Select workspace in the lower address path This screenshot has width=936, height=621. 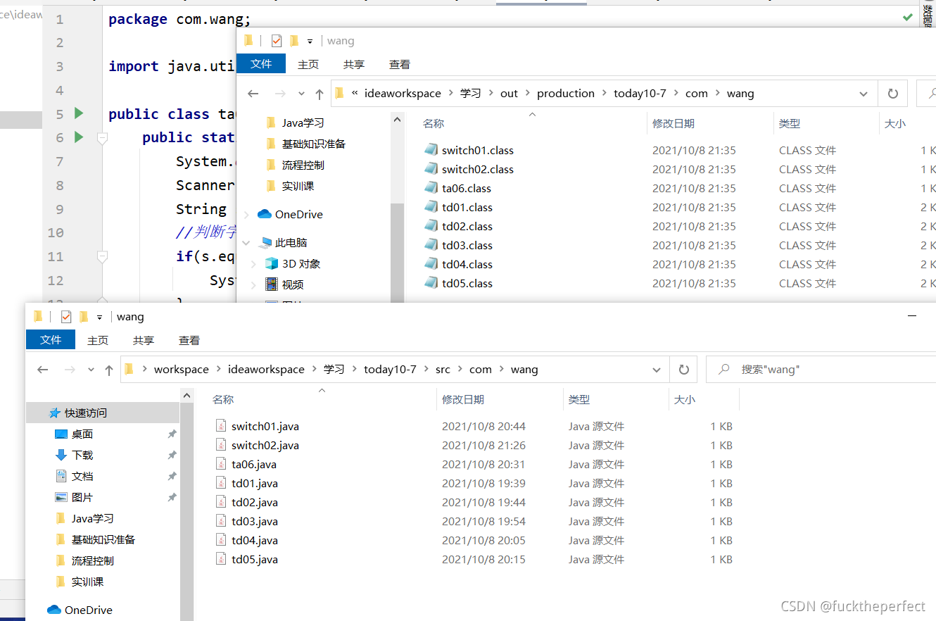click(182, 370)
